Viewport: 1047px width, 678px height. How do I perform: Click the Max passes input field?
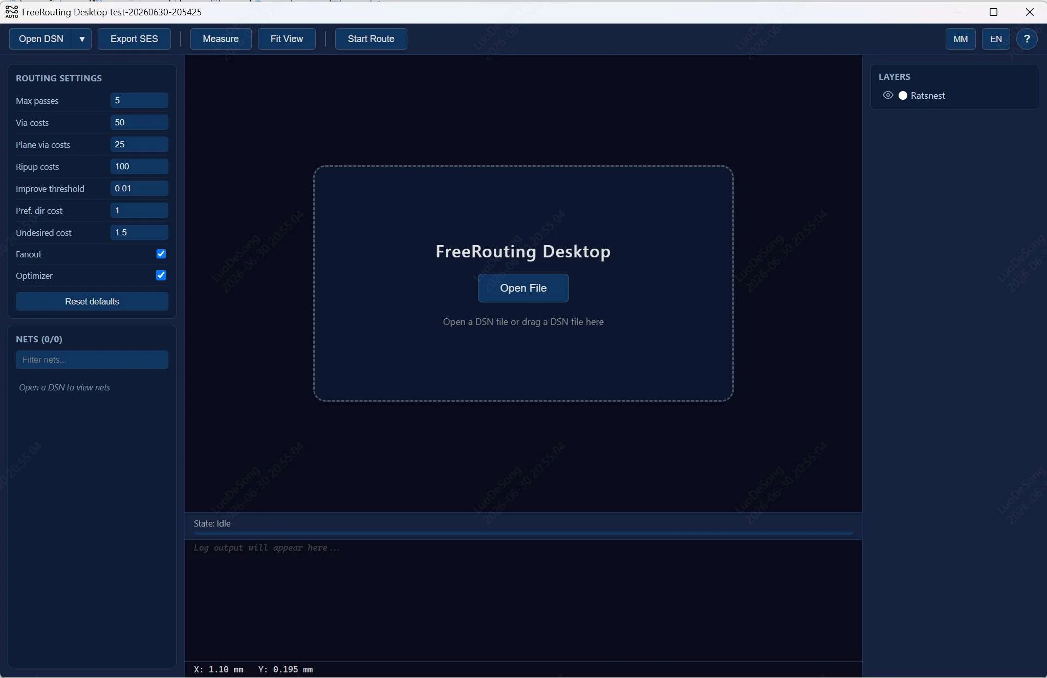[139, 100]
